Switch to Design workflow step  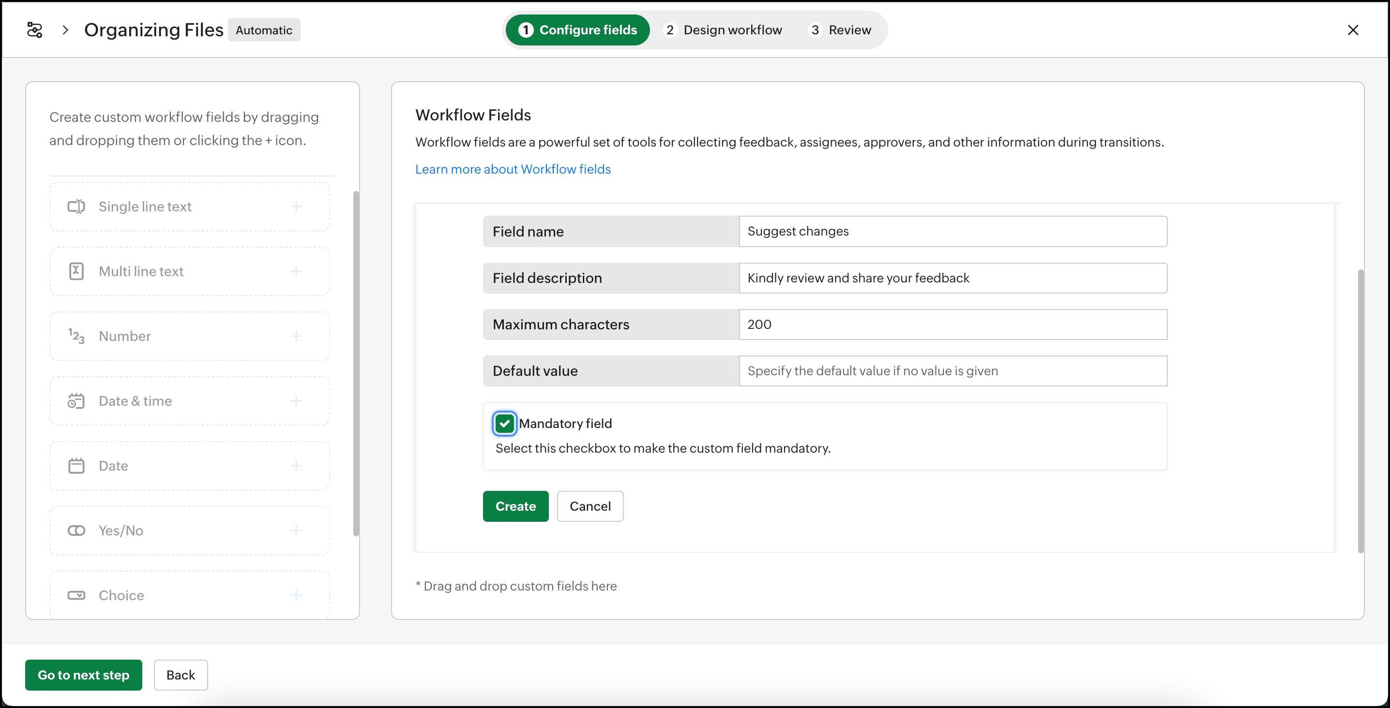tap(723, 29)
